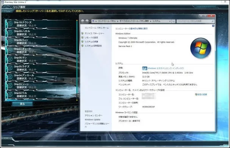Click the round icon beside Ship09

click(x=10, y=33)
